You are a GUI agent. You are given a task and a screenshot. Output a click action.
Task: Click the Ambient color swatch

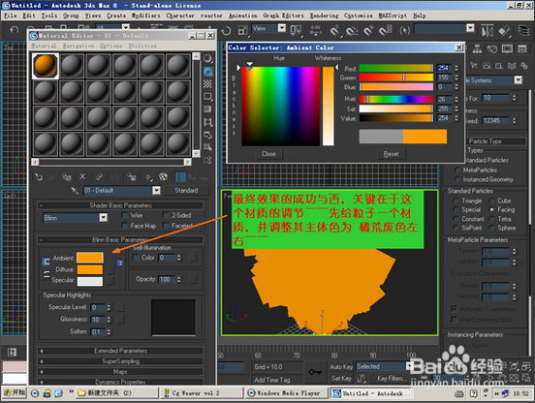90,258
